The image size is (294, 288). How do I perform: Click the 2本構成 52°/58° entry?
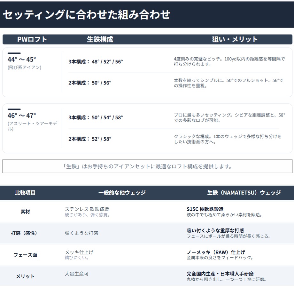tap(90, 139)
